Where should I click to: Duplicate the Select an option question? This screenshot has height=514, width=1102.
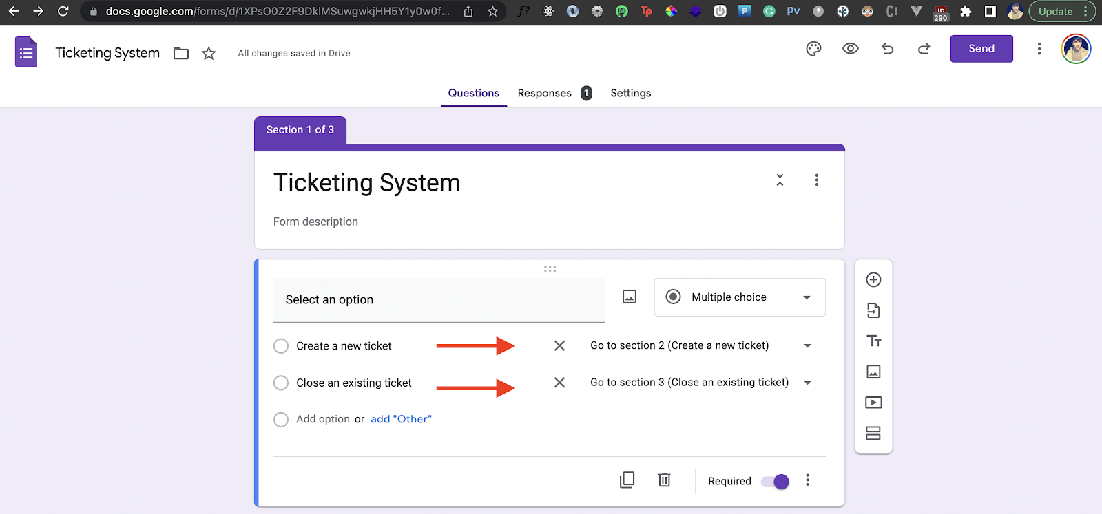pos(627,480)
